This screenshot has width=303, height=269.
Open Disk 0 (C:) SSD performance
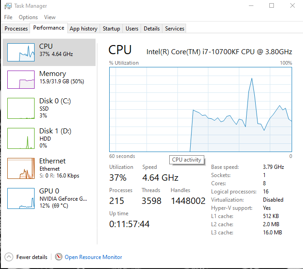(x=55, y=108)
